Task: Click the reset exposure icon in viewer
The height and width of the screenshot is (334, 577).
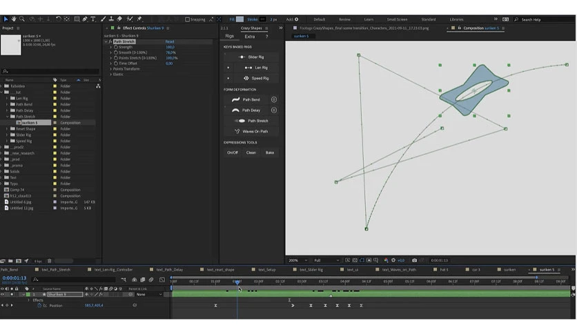Action: [x=393, y=260]
